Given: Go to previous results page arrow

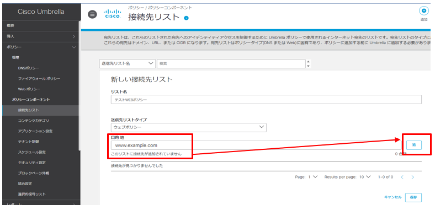Looking at the screenshot, I should point(402,177).
